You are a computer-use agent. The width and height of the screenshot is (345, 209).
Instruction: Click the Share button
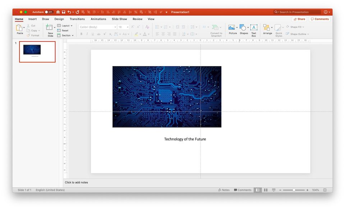pos(299,19)
